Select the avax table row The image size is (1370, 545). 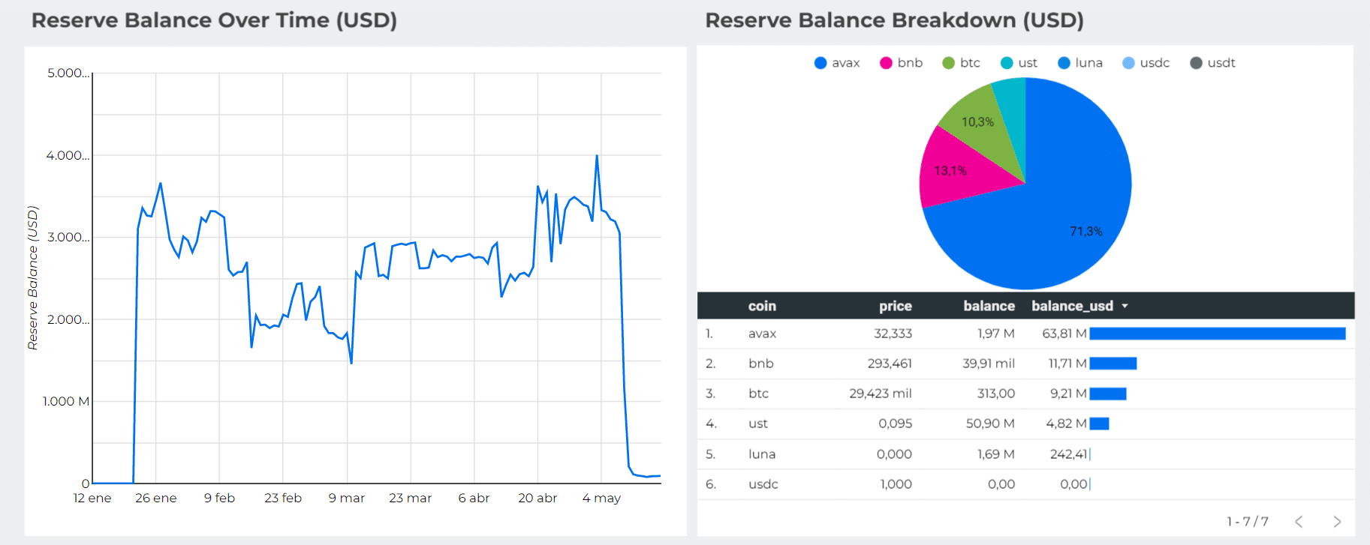tap(1025, 334)
